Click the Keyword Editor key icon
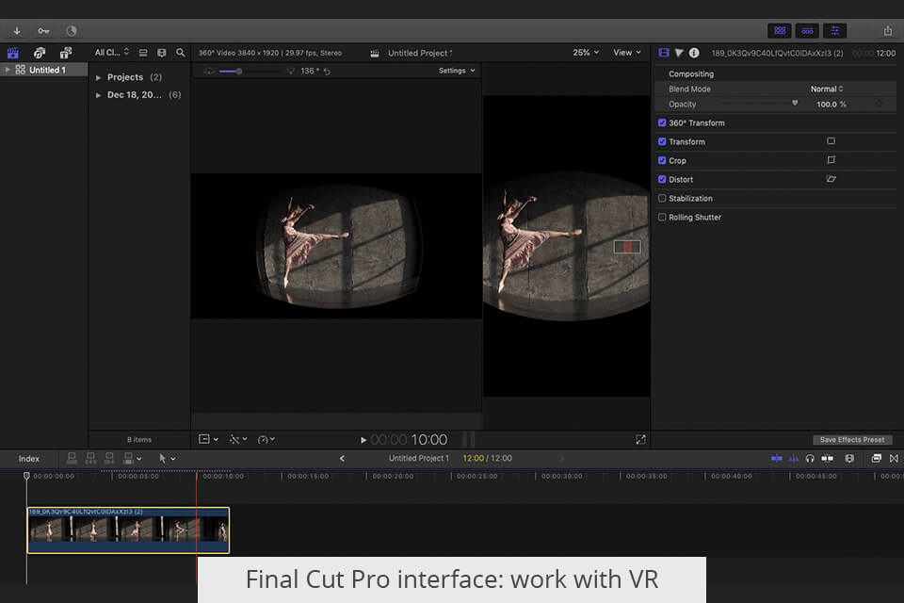 (x=43, y=30)
